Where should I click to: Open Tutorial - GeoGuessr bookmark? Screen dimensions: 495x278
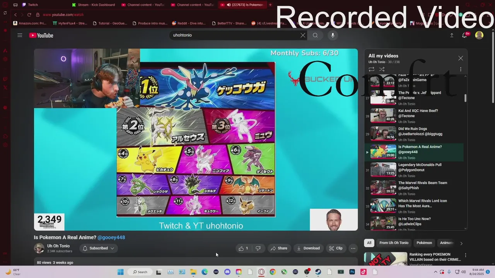point(110,23)
